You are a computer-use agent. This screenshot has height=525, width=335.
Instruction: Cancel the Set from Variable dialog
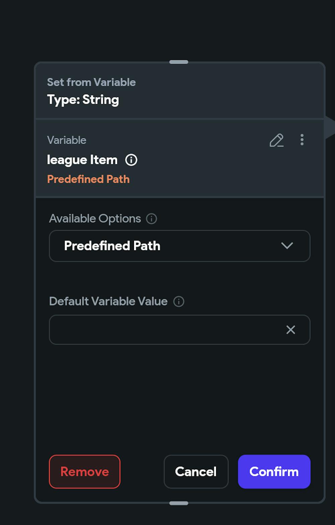196,472
